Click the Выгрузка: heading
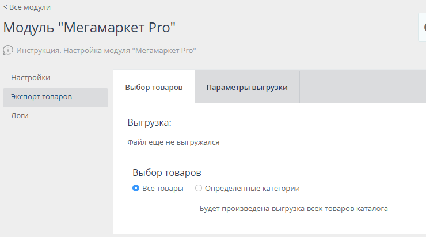This screenshot has width=426, height=237. [x=150, y=122]
